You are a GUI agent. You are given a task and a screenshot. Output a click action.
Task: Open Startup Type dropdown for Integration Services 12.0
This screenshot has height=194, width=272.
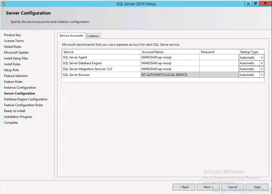[262, 69]
